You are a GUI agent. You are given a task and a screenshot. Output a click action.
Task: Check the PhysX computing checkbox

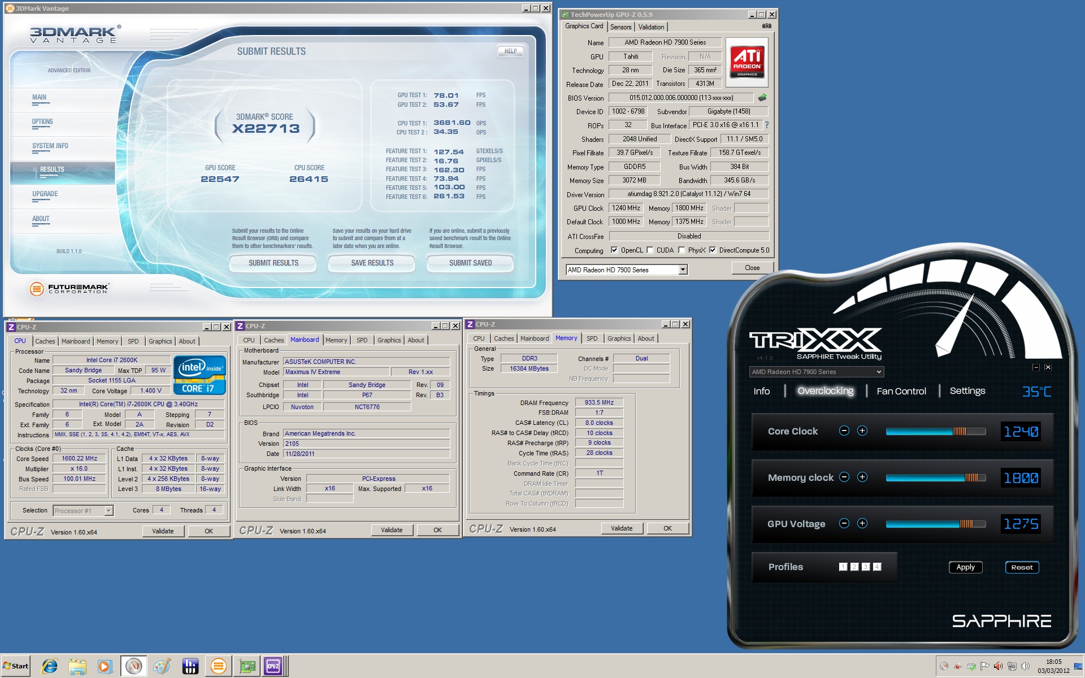[682, 250]
